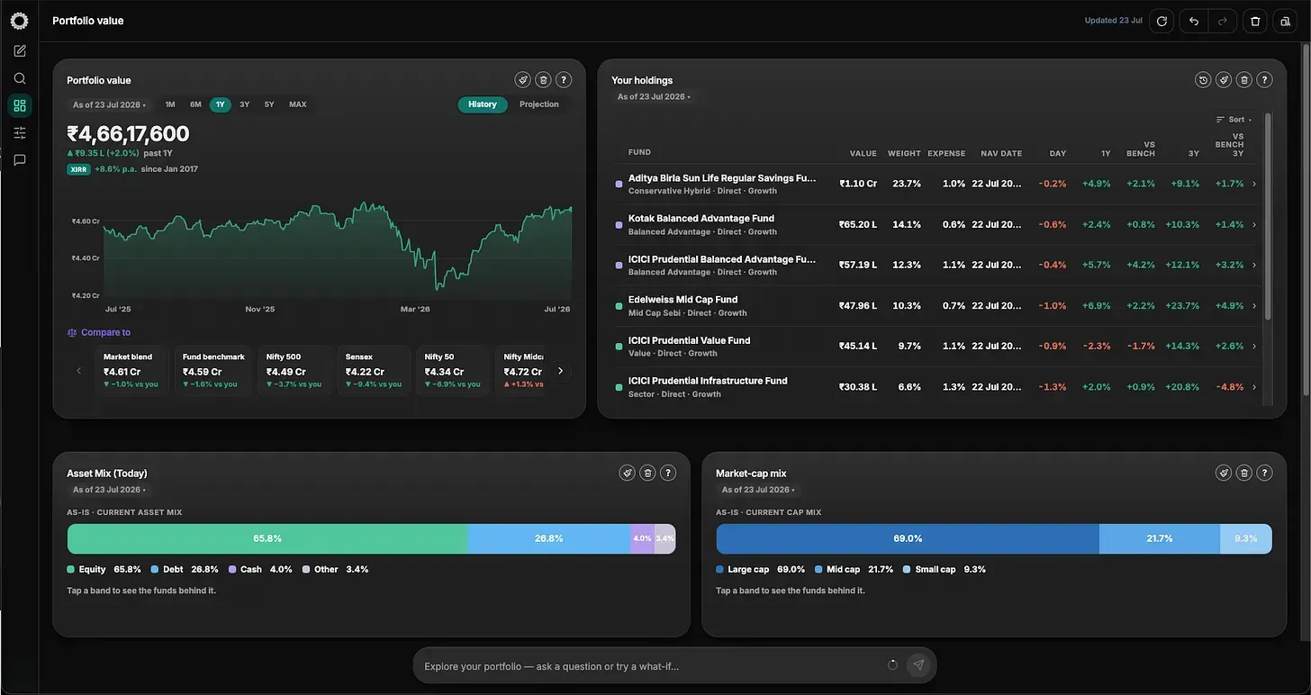This screenshot has width=1311, height=695.
Task: Switch chart to History view
Action: pos(483,104)
